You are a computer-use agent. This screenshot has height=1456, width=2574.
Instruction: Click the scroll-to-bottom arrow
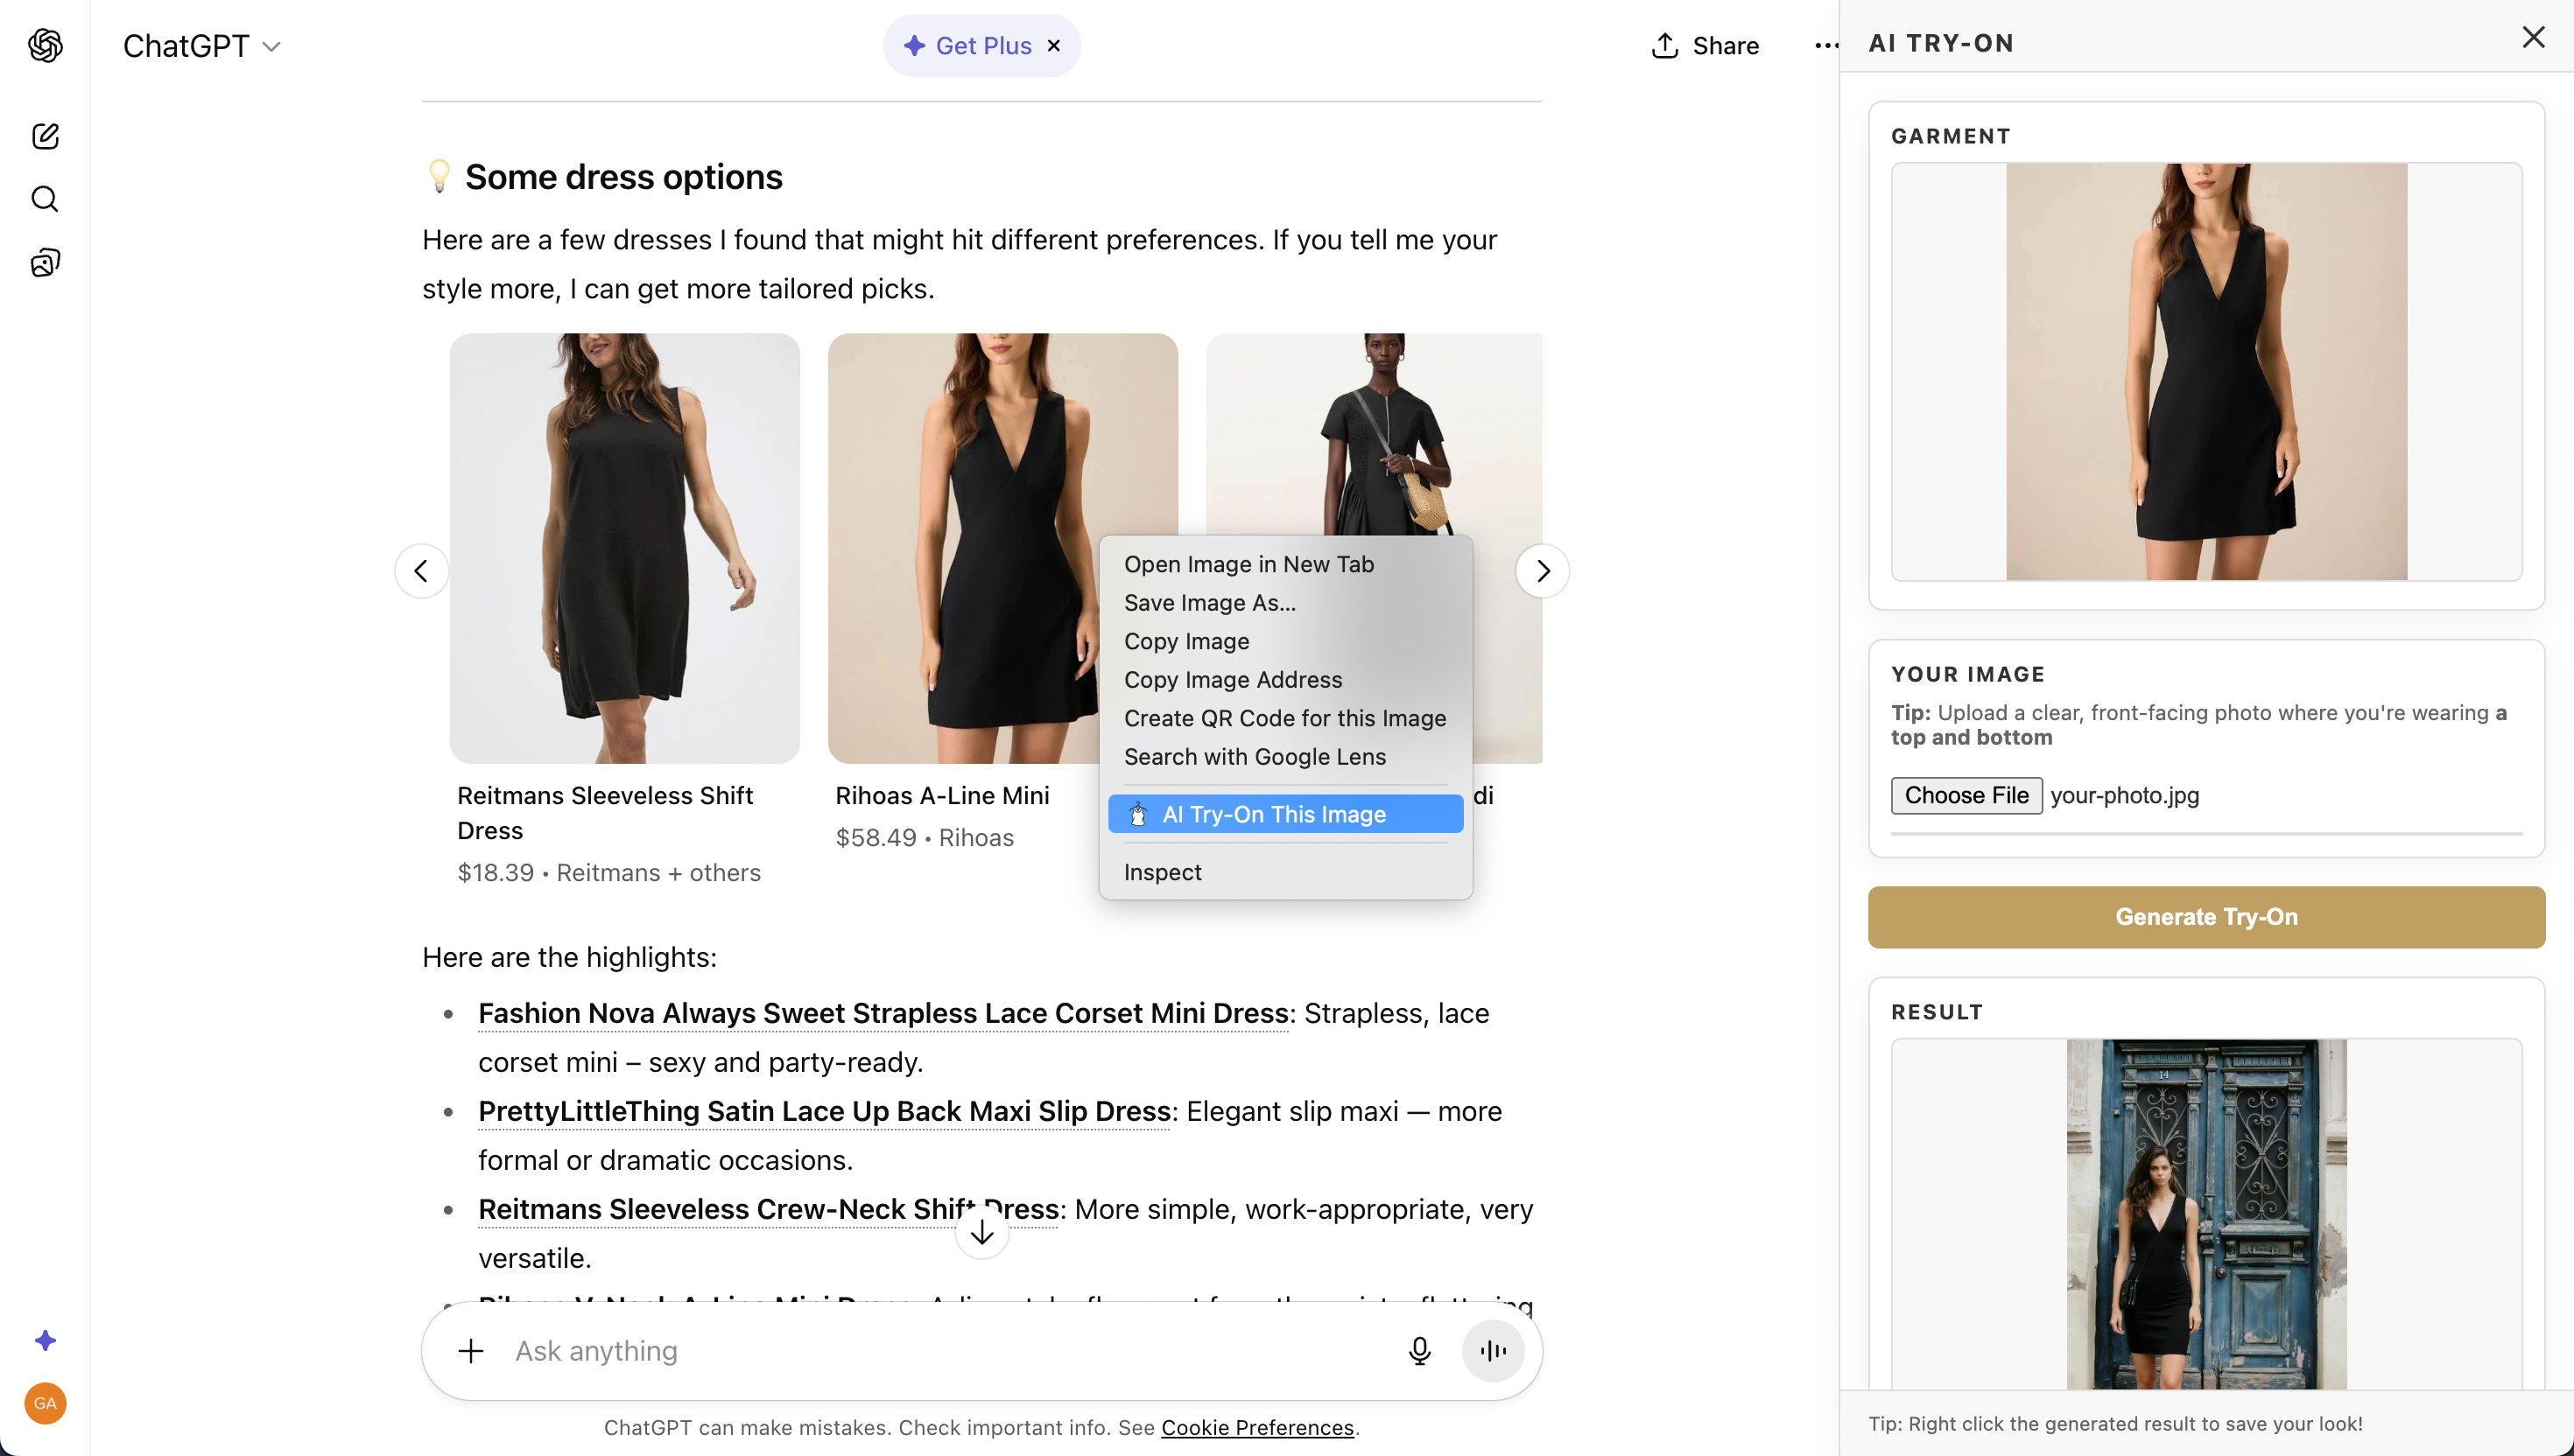[x=981, y=1230]
